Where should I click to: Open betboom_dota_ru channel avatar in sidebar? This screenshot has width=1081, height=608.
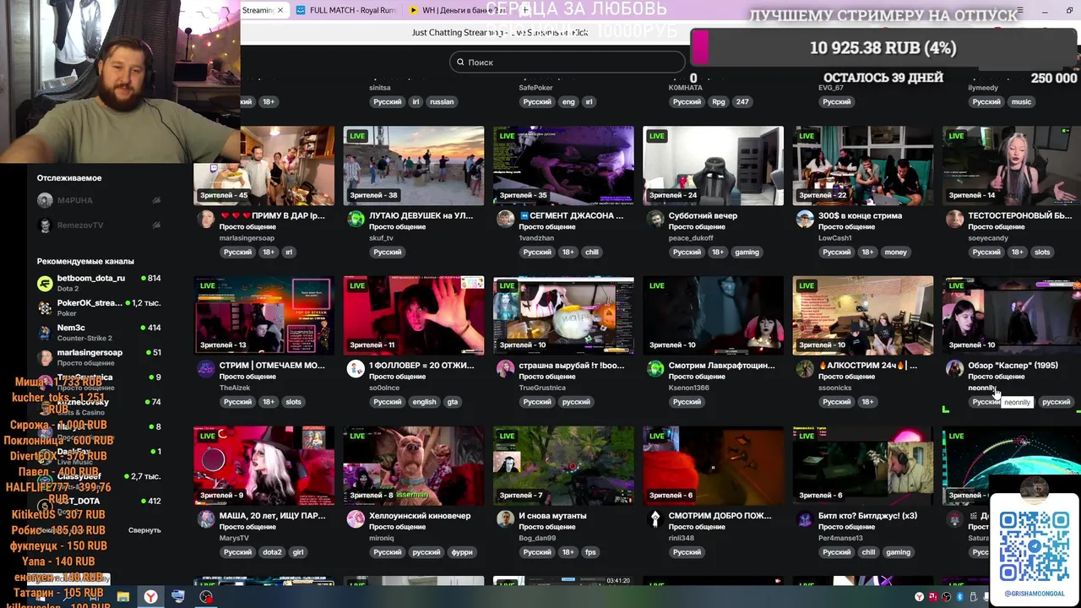coord(45,283)
